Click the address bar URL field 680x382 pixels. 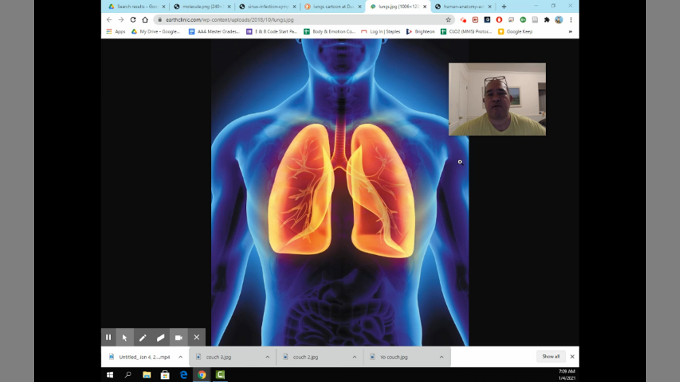pyautogui.click(x=297, y=20)
